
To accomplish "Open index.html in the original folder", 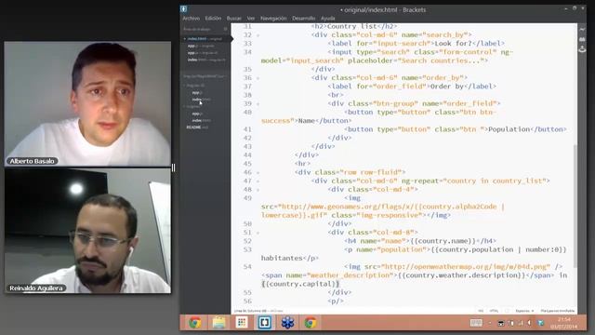I will [201, 120].
